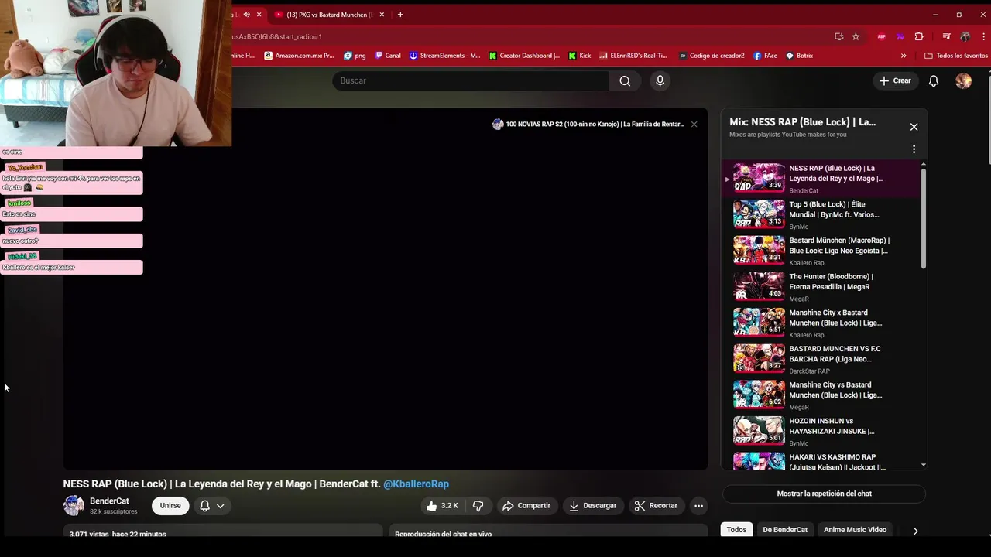Open YouTube notifications bell
The image size is (991, 557).
[x=934, y=80]
